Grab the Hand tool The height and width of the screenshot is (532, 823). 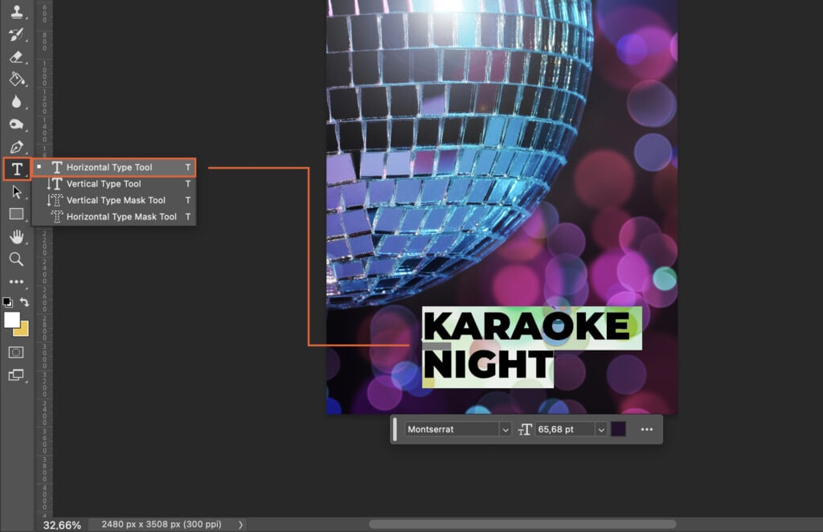click(16, 236)
